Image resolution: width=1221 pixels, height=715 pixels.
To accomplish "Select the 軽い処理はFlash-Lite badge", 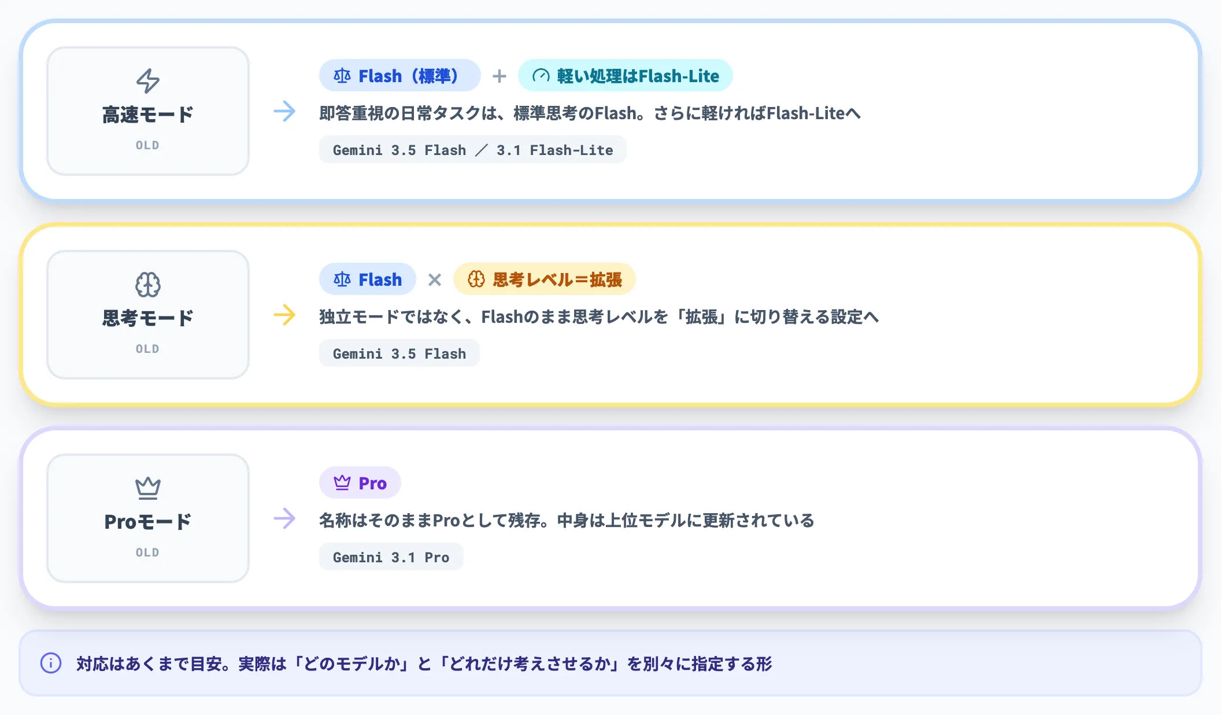I will click(x=626, y=75).
